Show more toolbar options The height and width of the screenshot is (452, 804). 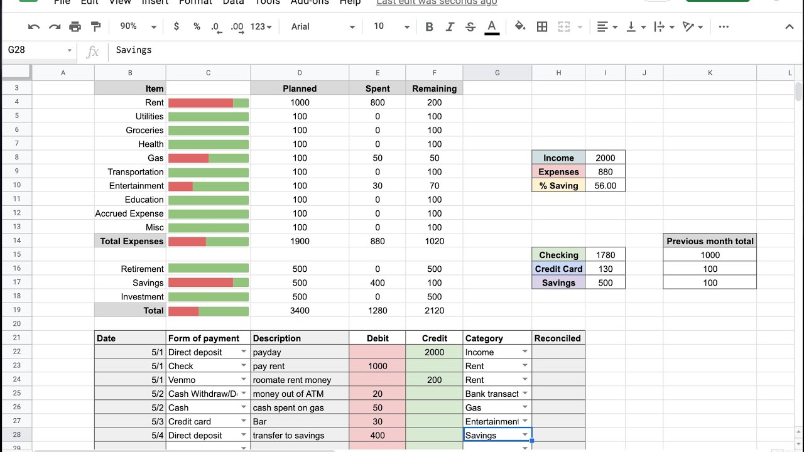724,26
